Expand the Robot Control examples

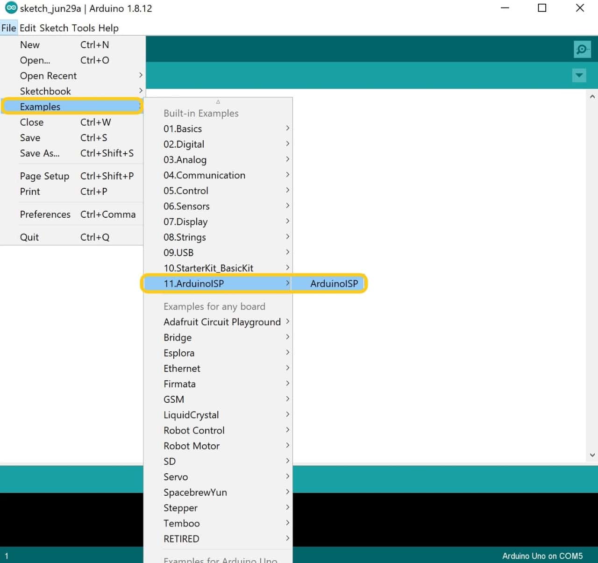[x=218, y=430]
